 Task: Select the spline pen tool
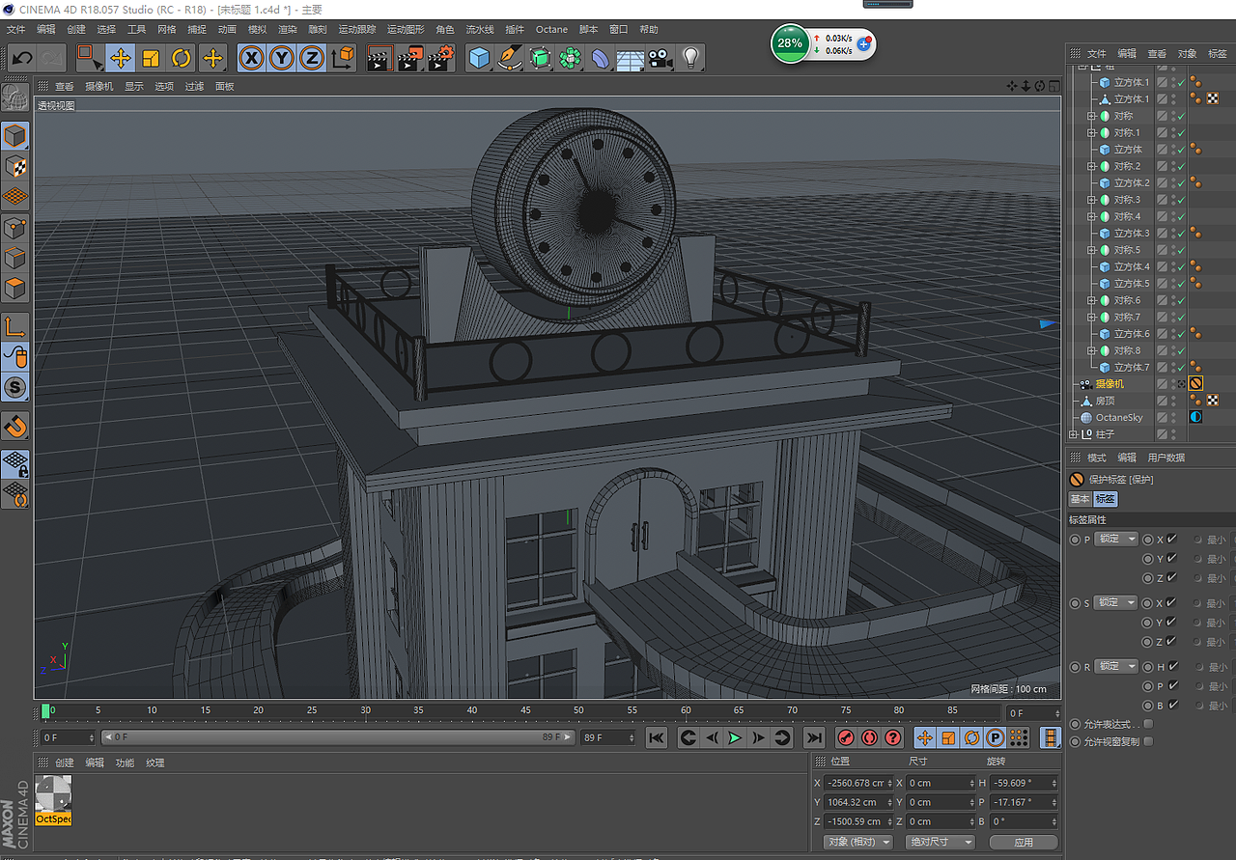(509, 58)
